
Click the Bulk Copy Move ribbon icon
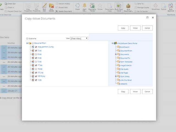click(119, 6)
